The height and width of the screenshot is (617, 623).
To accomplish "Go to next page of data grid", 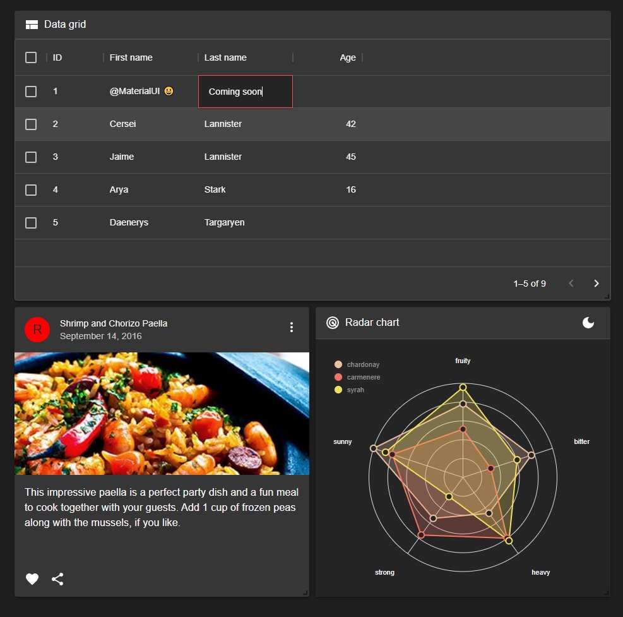I will pyautogui.click(x=596, y=284).
